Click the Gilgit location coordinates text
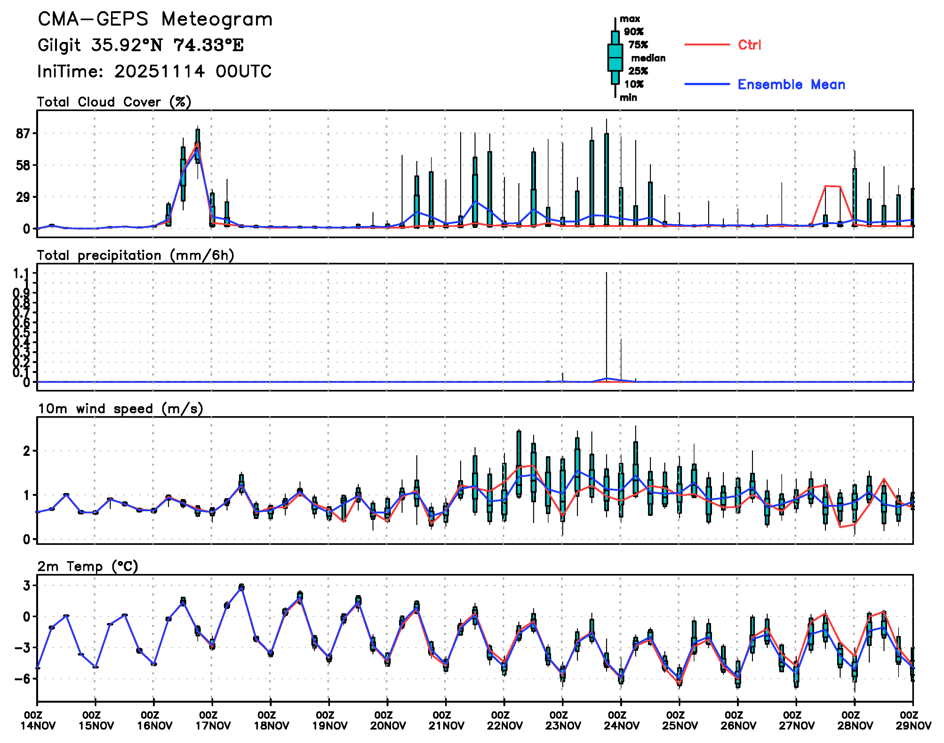The width and height of the screenshot is (944, 743). coord(140,45)
